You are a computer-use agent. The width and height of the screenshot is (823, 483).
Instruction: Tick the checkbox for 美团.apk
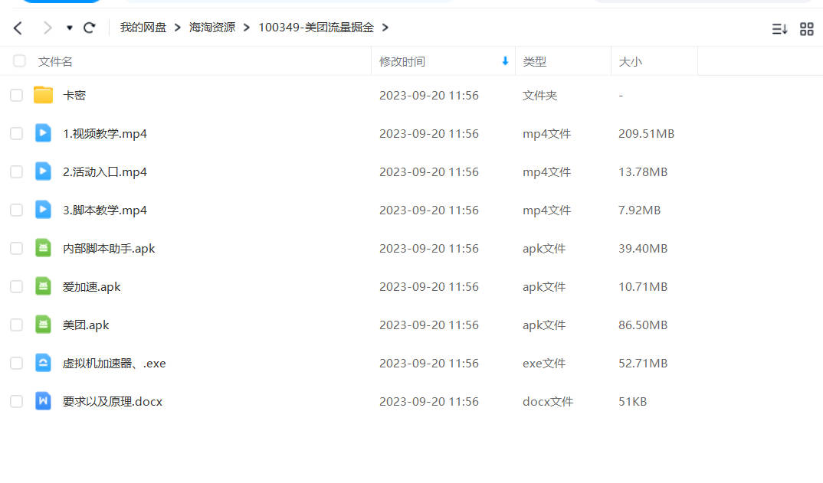16,325
